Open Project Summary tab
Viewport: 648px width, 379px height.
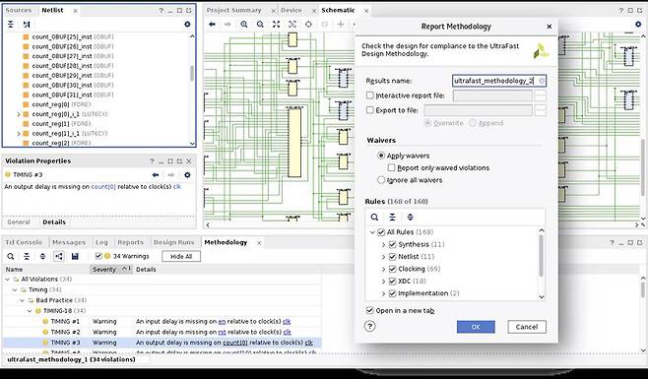click(x=234, y=10)
